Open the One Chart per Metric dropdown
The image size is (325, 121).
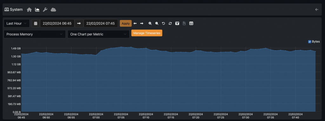[98, 34]
